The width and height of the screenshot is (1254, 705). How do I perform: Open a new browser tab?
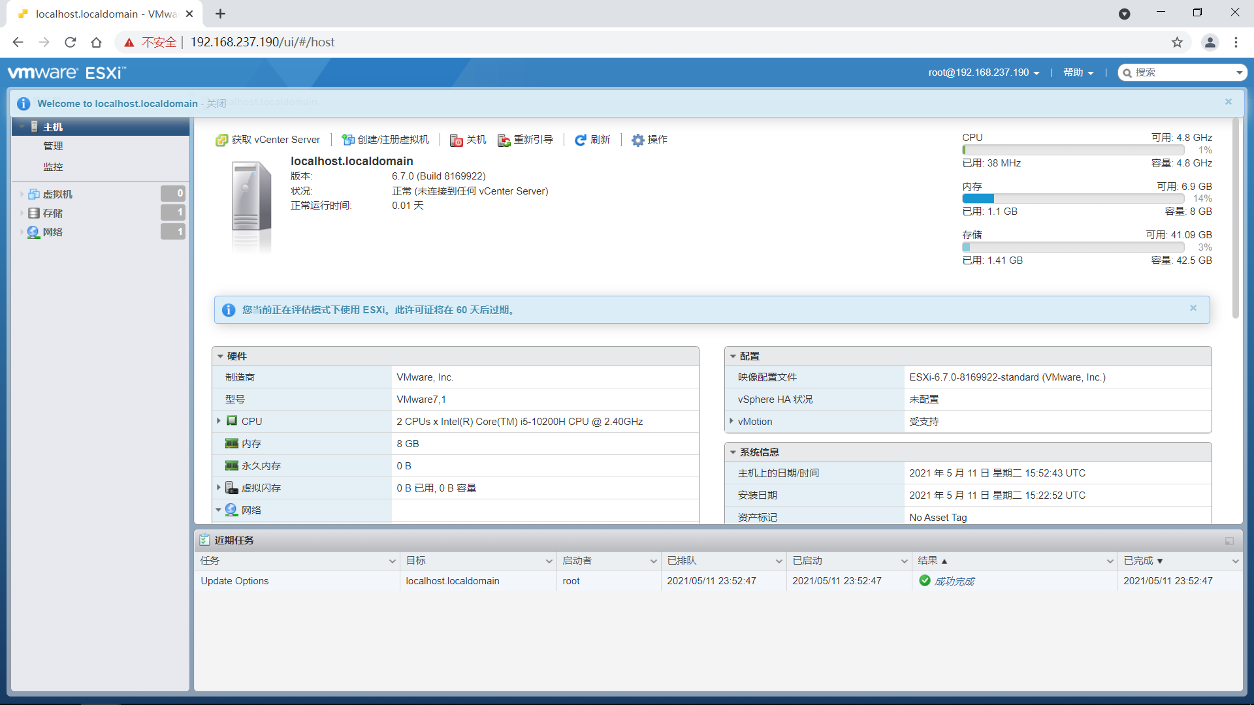(x=221, y=14)
